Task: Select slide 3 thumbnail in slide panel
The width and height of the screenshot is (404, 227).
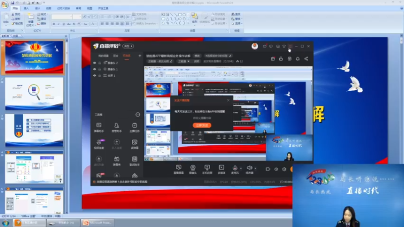Action: (x=34, y=131)
